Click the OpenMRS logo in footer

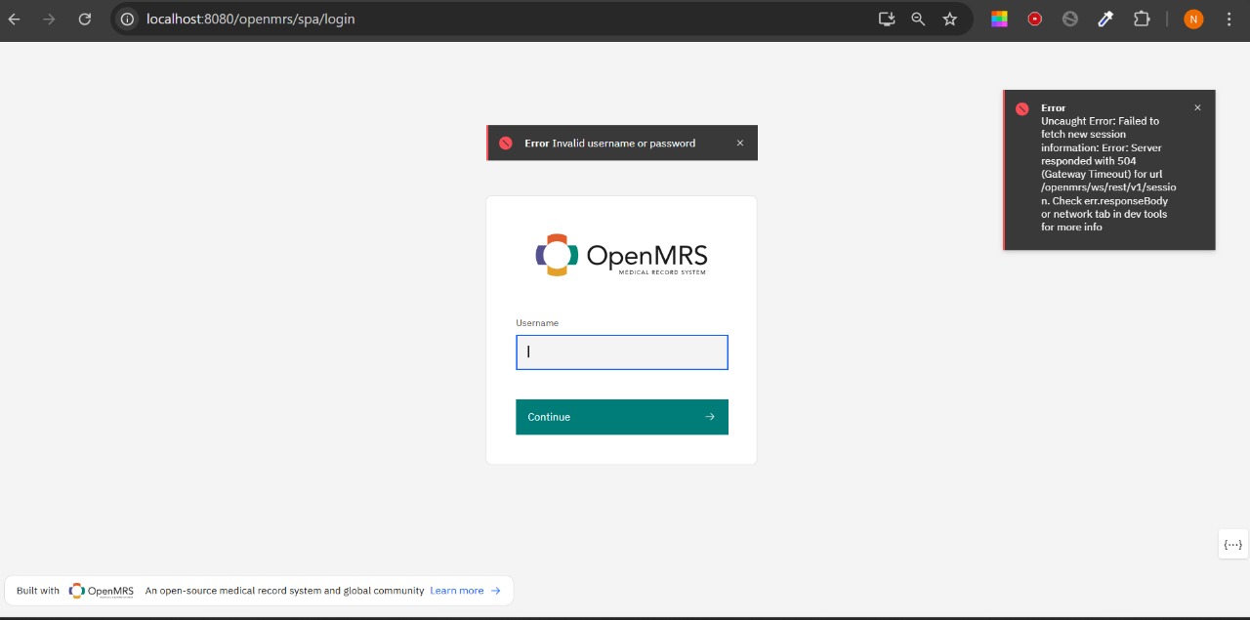pos(102,591)
